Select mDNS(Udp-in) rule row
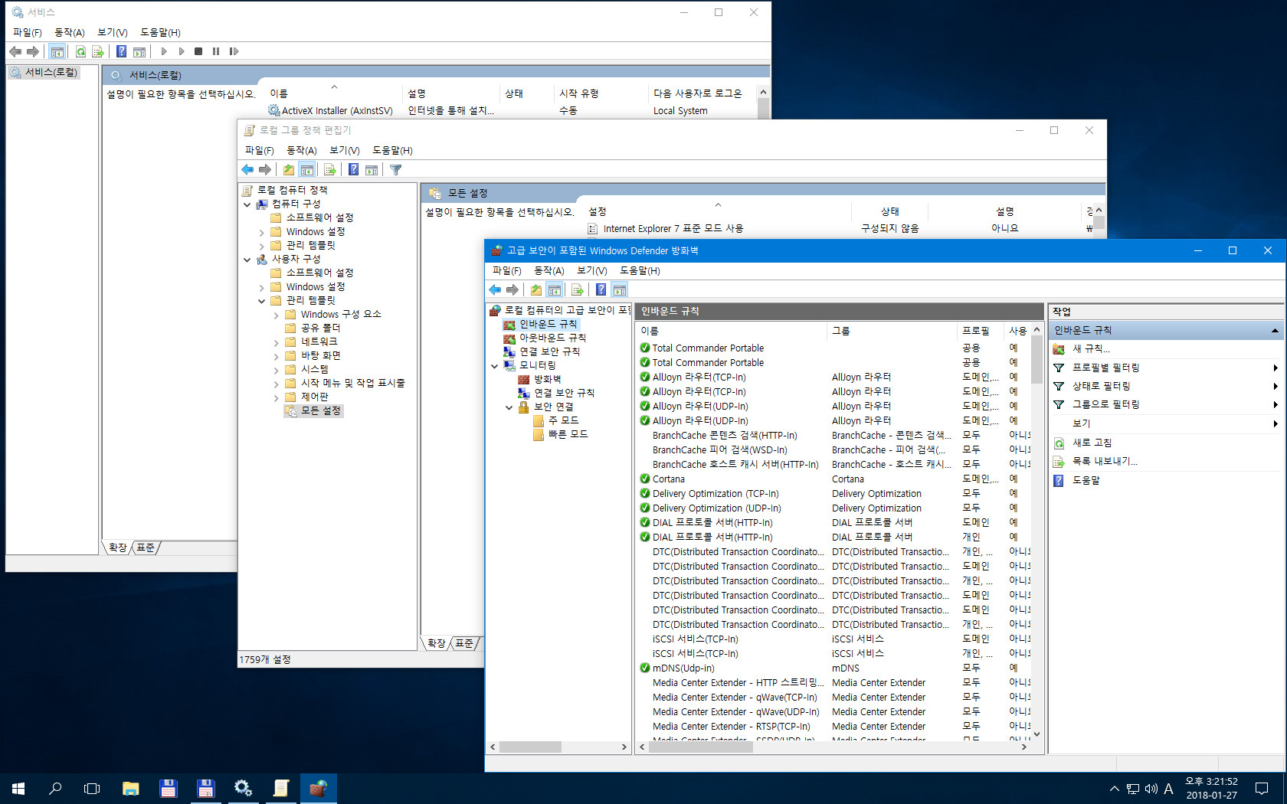The height and width of the screenshot is (804, 1287). [x=833, y=668]
